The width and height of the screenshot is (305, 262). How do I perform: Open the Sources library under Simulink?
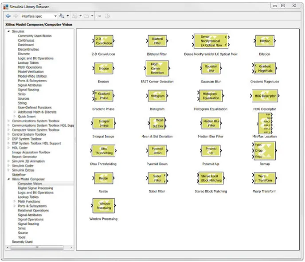[24, 98]
